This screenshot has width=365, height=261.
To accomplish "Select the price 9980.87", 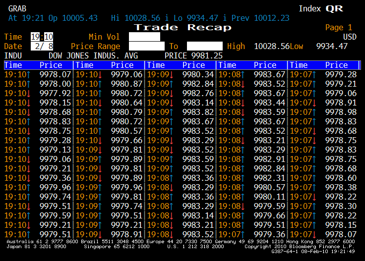I will pos(126,84).
